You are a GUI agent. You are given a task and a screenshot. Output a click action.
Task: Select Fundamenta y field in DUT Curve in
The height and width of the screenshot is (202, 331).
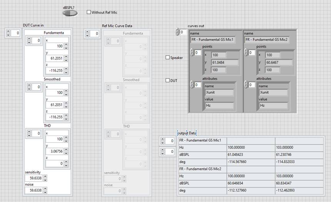(x=54, y=58)
